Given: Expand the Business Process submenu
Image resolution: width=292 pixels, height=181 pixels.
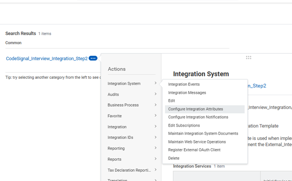Looking at the screenshot, I should coord(132,105).
